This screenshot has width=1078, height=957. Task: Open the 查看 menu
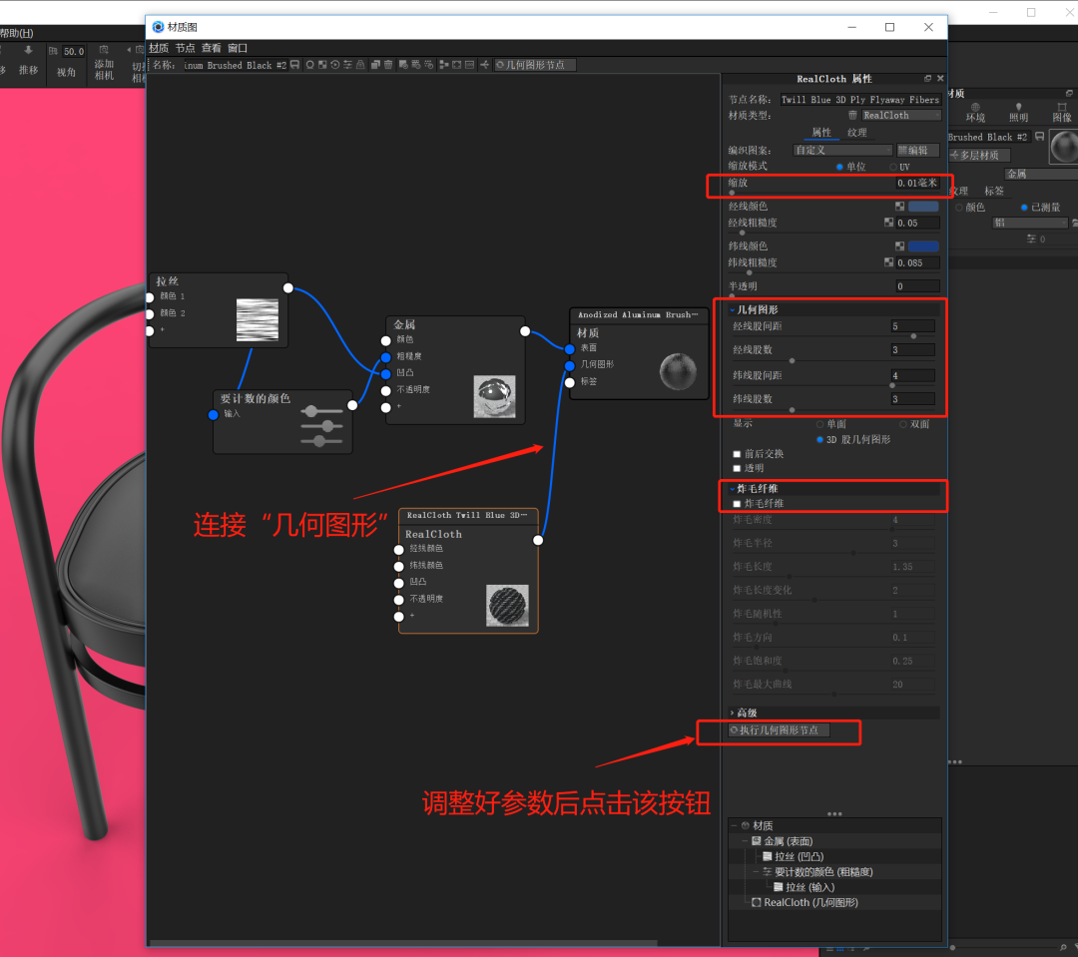(x=211, y=48)
